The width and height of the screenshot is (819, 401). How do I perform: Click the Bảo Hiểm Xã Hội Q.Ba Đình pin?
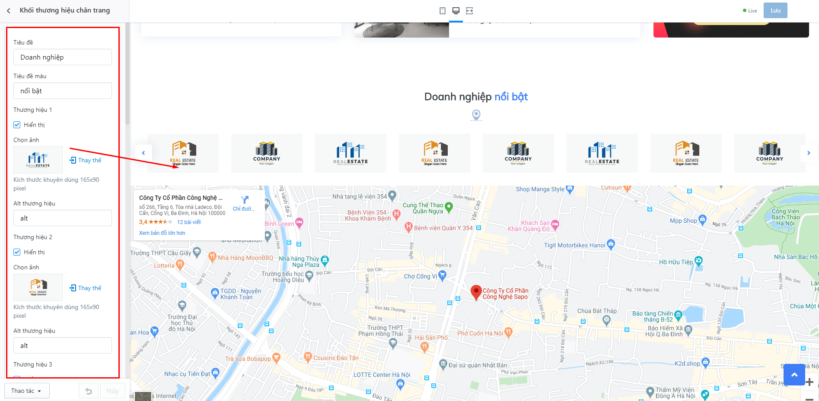(x=688, y=330)
